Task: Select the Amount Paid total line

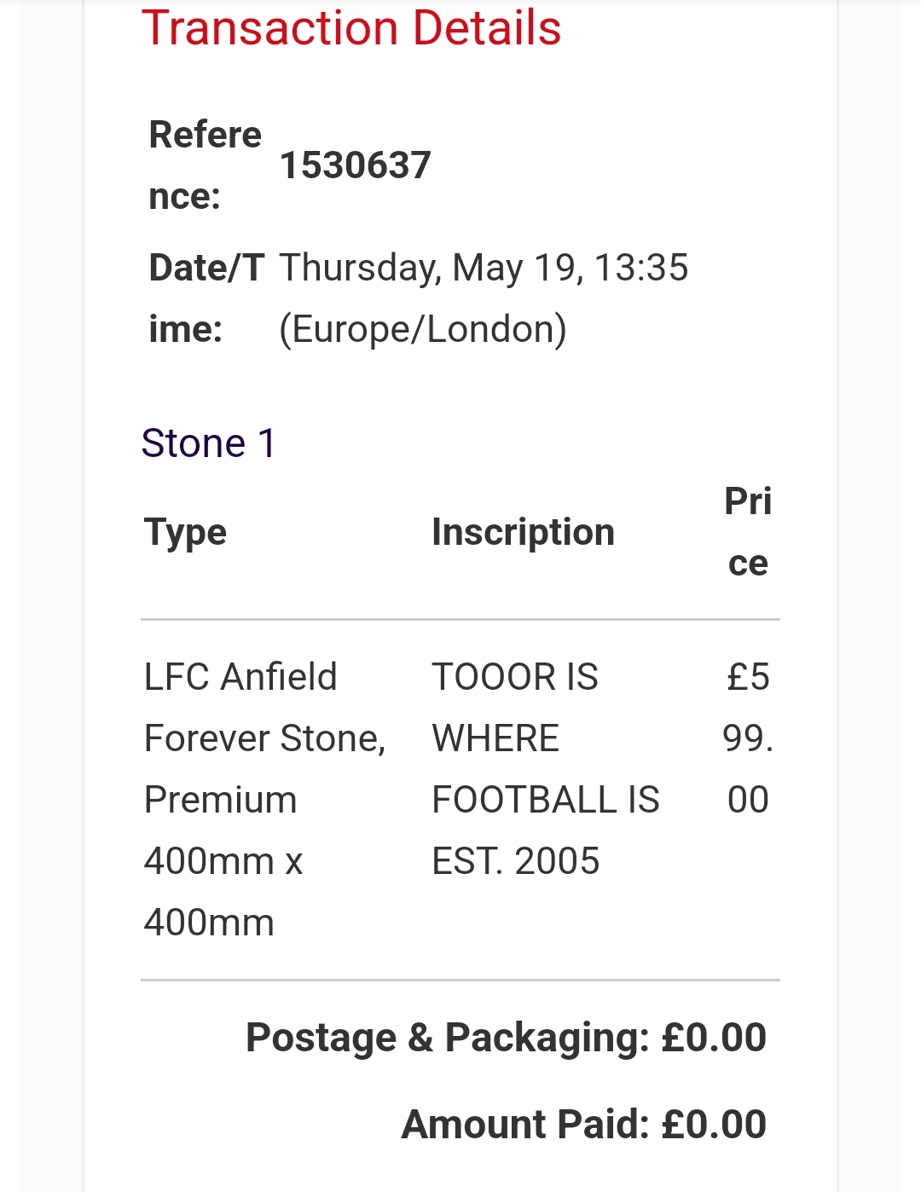Action: pyautogui.click(x=583, y=1125)
